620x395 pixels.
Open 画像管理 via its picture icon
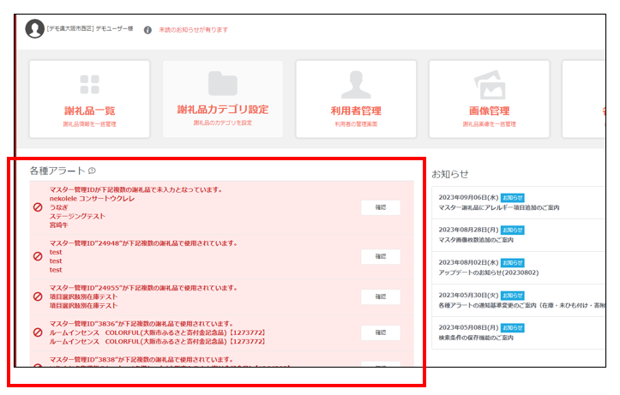coord(489,85)
